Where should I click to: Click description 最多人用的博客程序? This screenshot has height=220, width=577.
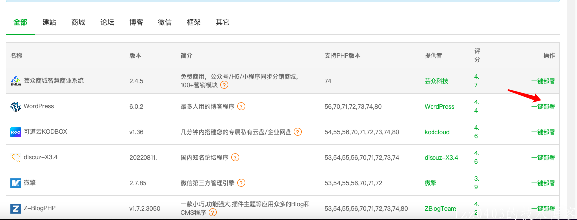point(208,106)
